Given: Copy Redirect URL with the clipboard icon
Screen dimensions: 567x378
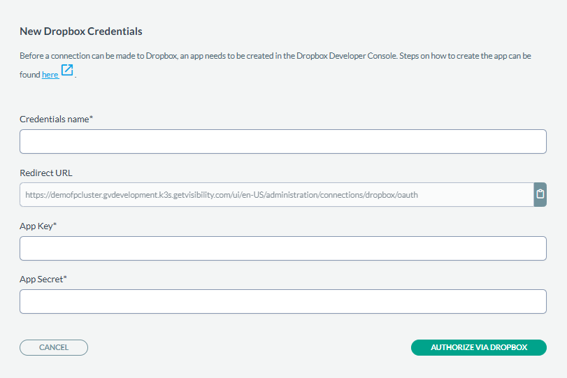Looking at the screenshot, I should click(x=540, y=194).
